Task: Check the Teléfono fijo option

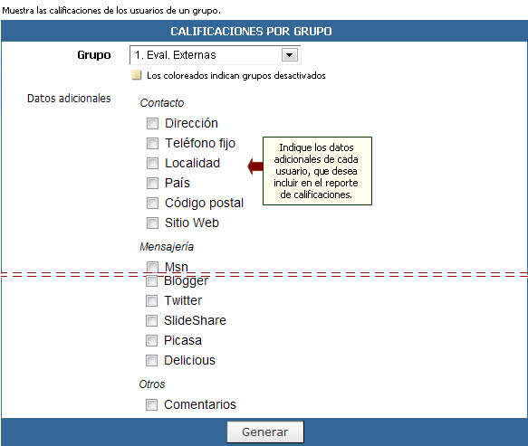Action: click(152, 143)
